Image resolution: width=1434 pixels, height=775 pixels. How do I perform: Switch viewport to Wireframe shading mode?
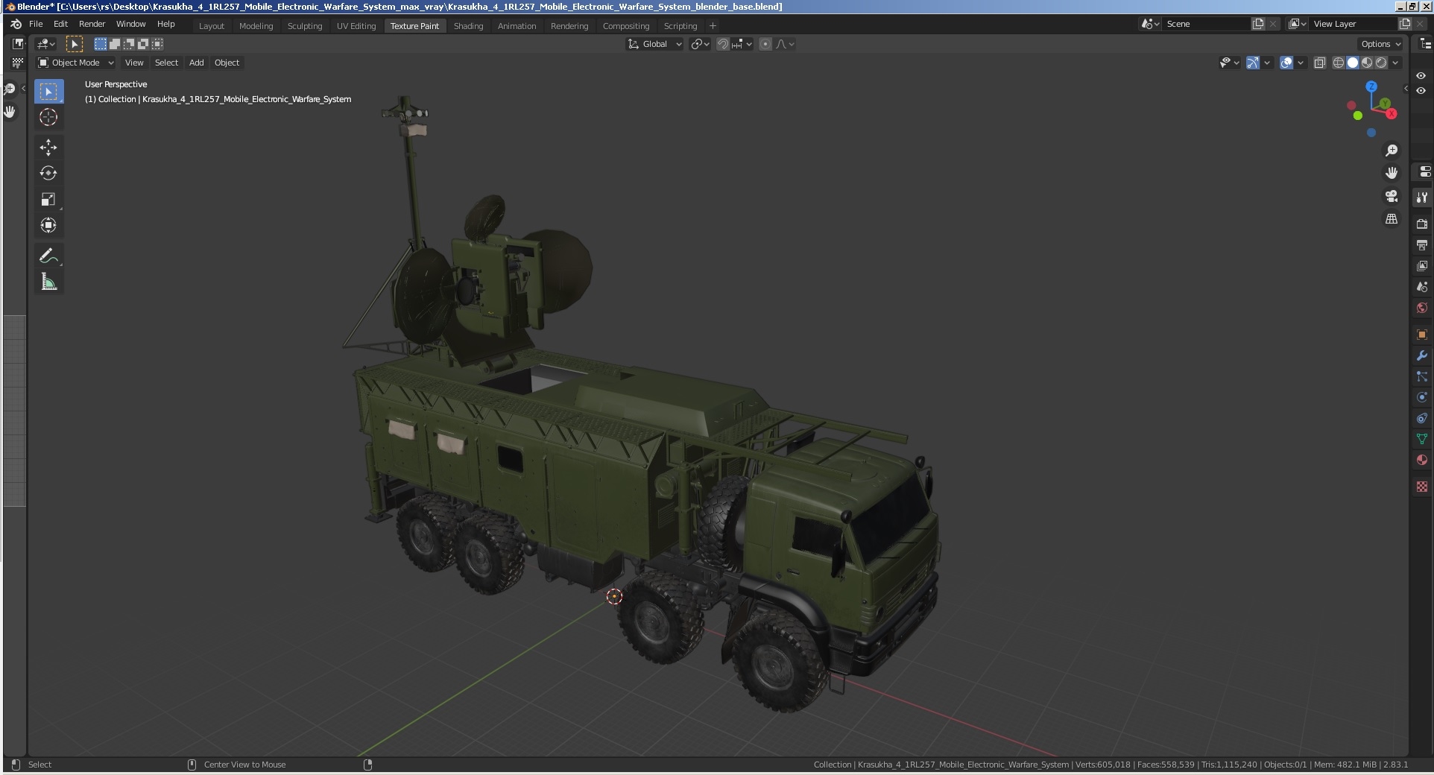click(x=1339, y=63)
